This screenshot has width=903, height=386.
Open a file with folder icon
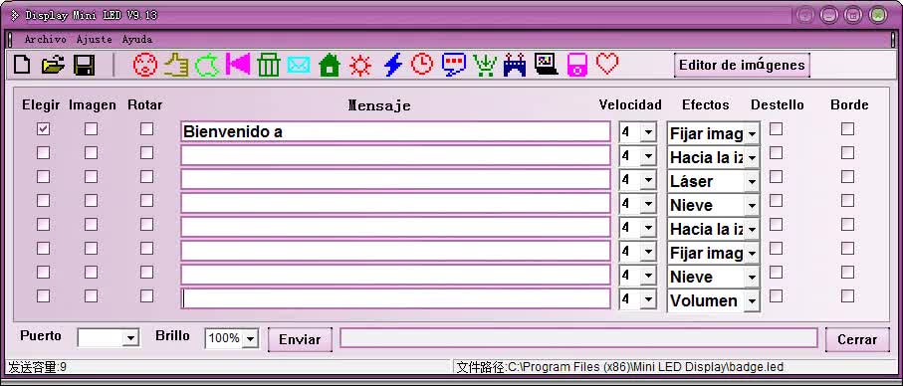(53, 65)
